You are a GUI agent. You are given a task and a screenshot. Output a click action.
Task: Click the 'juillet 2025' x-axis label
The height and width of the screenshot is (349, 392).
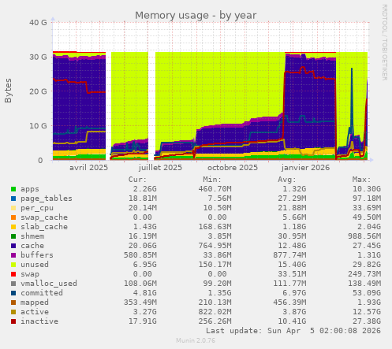pyautogui.click(x=160, y=168)
